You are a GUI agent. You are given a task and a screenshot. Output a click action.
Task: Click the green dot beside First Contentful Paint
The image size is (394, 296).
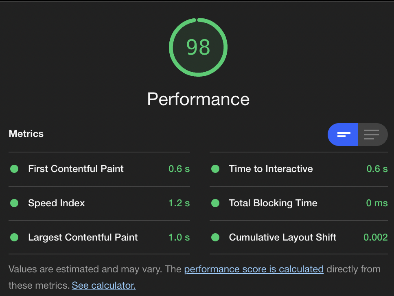pos(14,169)
